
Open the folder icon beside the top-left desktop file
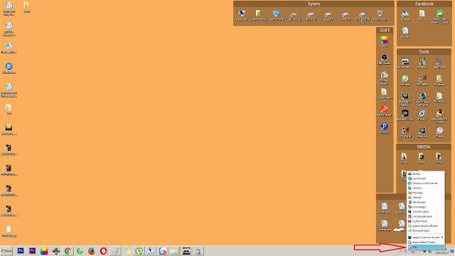tap(27, 7)
